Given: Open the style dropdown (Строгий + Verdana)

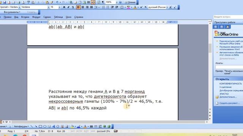Looking at the screenshot, I should [x=19, y=7].
